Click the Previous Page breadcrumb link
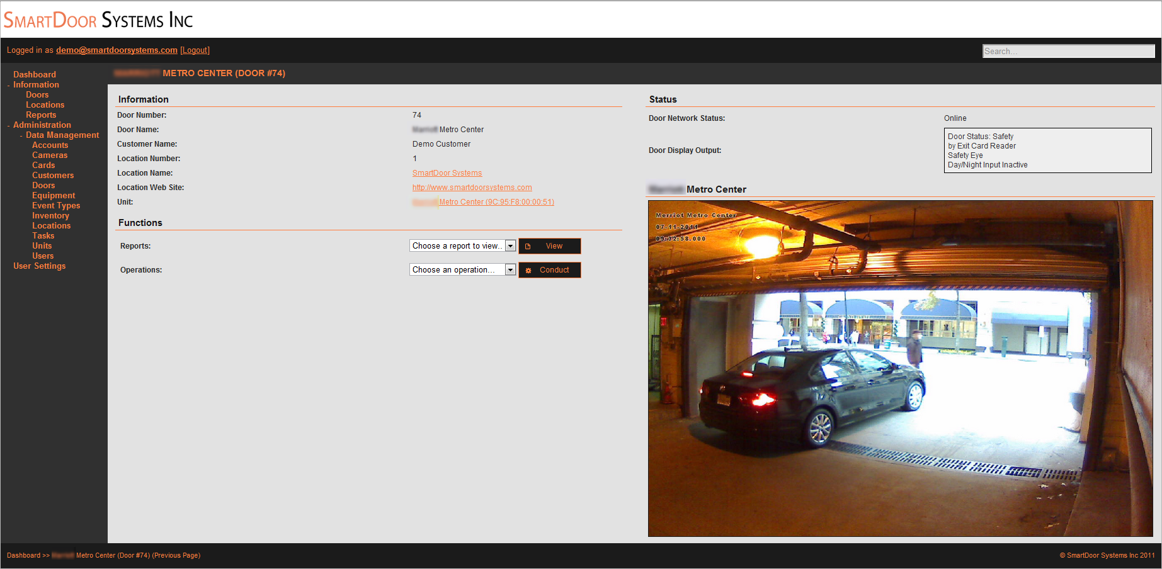This screenshot has width=1162, height=569. point(176,555)
